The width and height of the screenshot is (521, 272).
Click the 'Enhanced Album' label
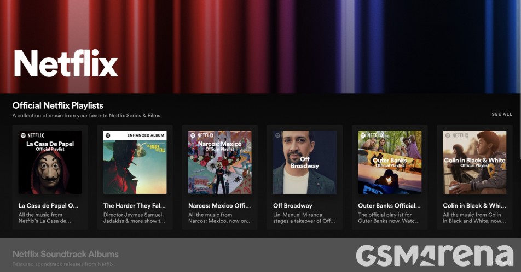click(146, 135)
